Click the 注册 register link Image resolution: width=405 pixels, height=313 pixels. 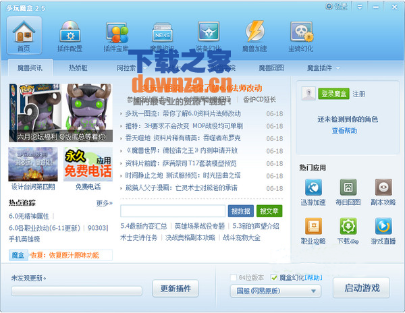359,94
